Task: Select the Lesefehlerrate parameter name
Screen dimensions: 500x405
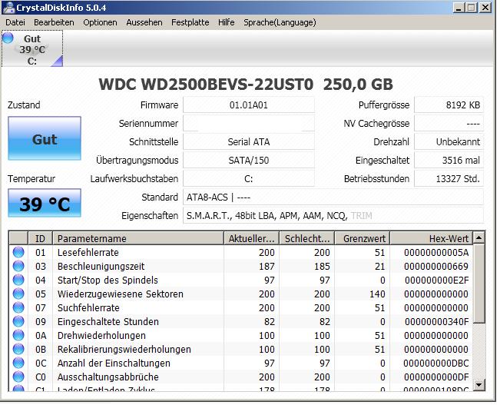Action: click(88, 252)
